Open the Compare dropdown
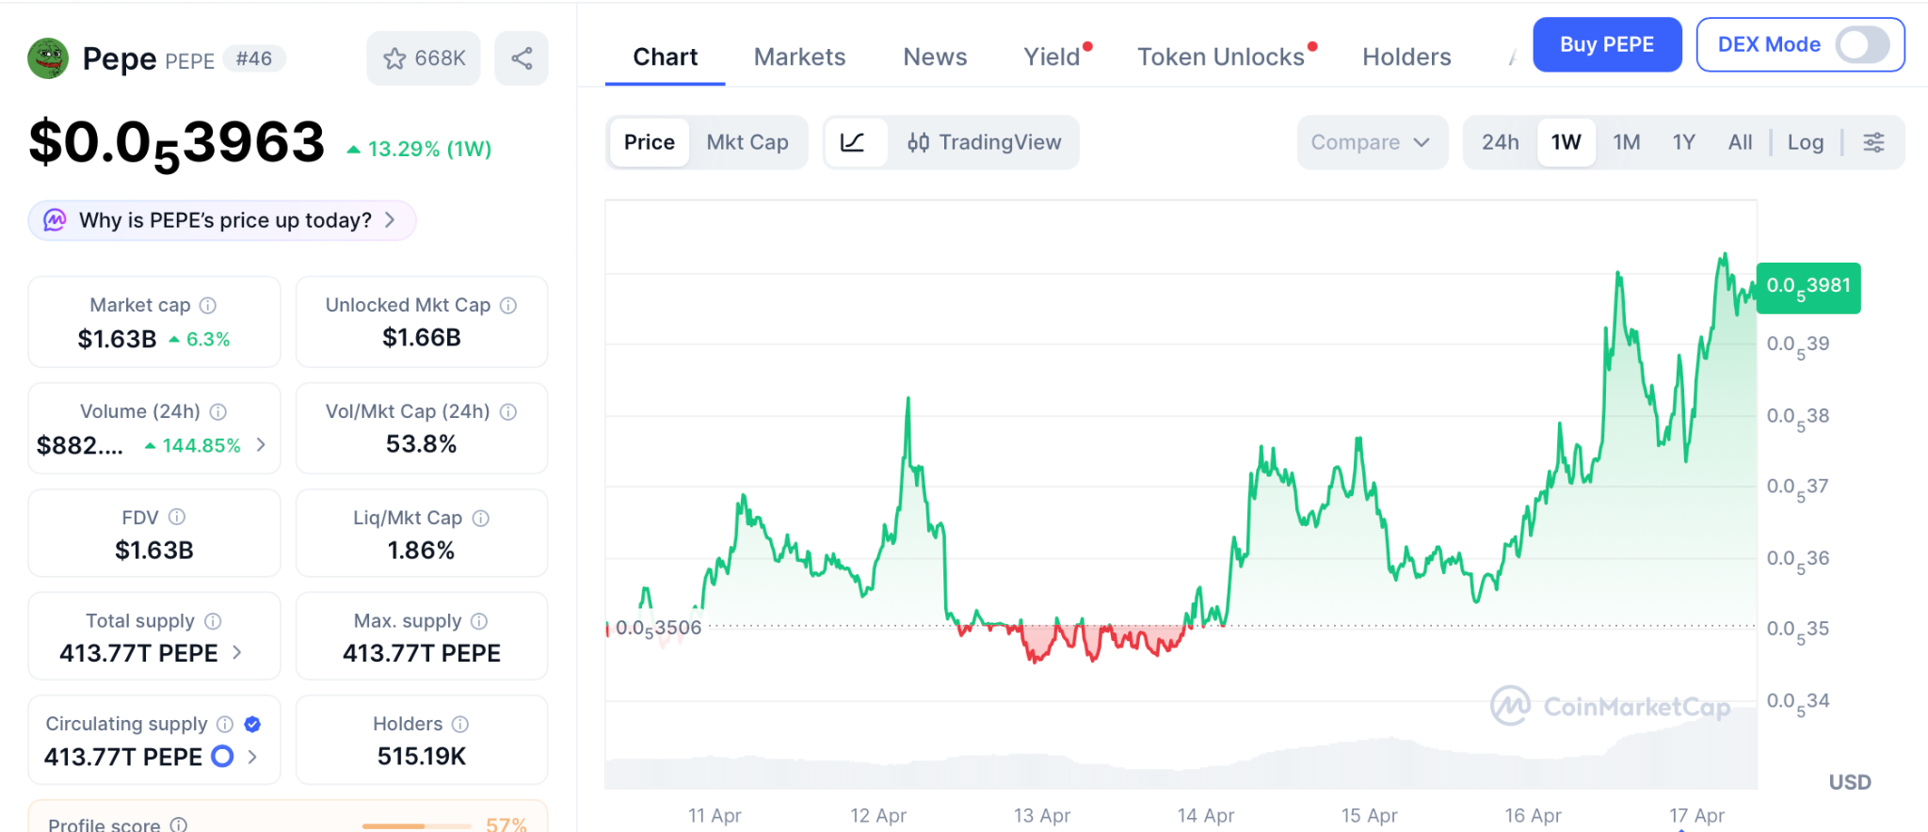Screen dimensions: 1928x832 coord(1370,142)
